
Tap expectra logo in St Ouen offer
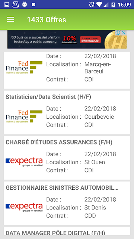[x=24, y=162]
